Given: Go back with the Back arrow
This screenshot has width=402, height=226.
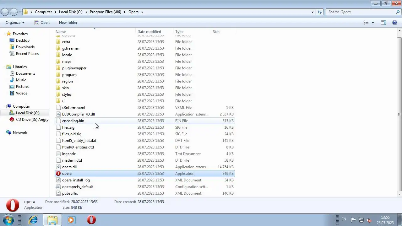Looking at the screenshot, I should (5, 12).
